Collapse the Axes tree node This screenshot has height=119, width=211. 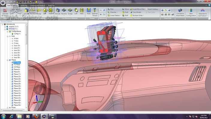click(x=7, y=36)
